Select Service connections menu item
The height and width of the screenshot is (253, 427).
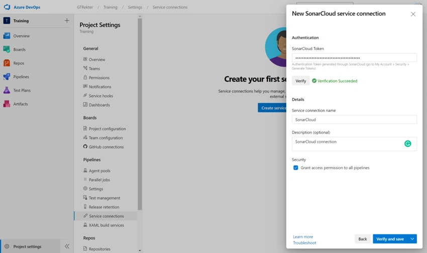[105, 216]
